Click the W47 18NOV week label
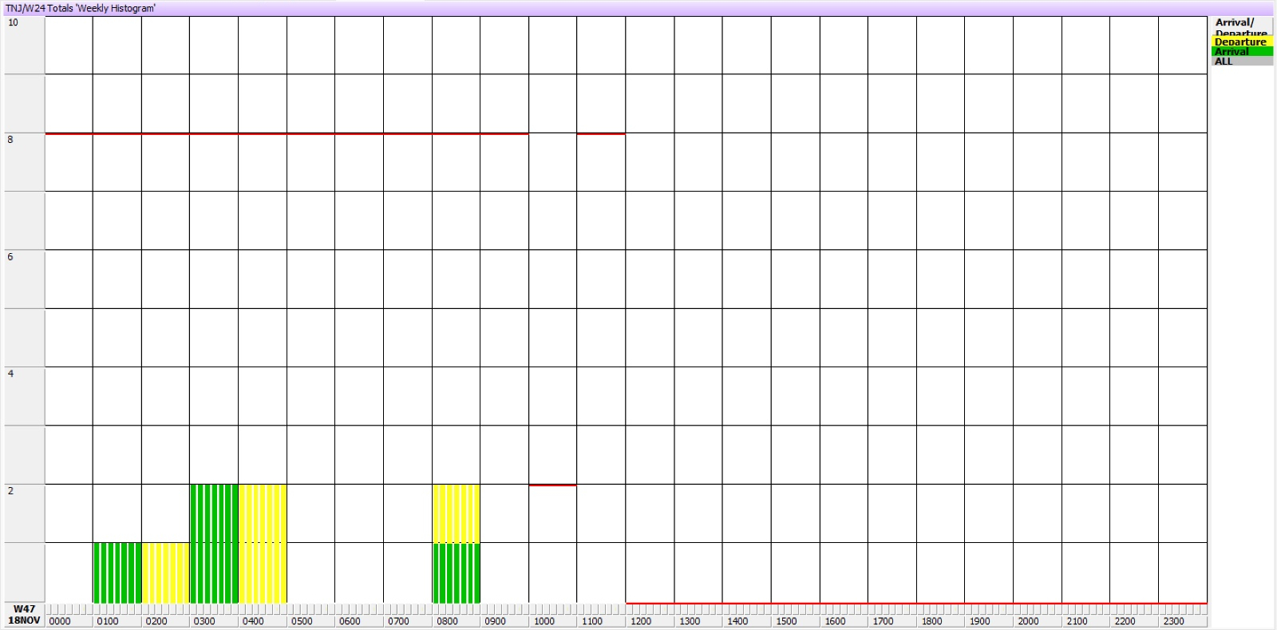 point(24,615)
